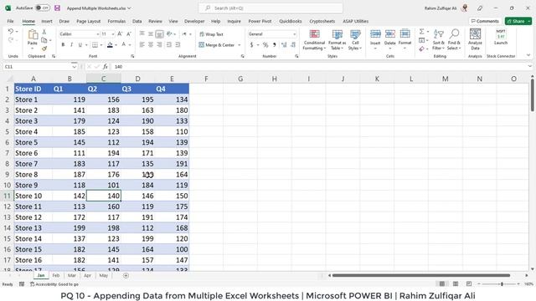Apply the Font Color swatch
The height and width of the screenshot is (301, 536).
pos(124,44)
